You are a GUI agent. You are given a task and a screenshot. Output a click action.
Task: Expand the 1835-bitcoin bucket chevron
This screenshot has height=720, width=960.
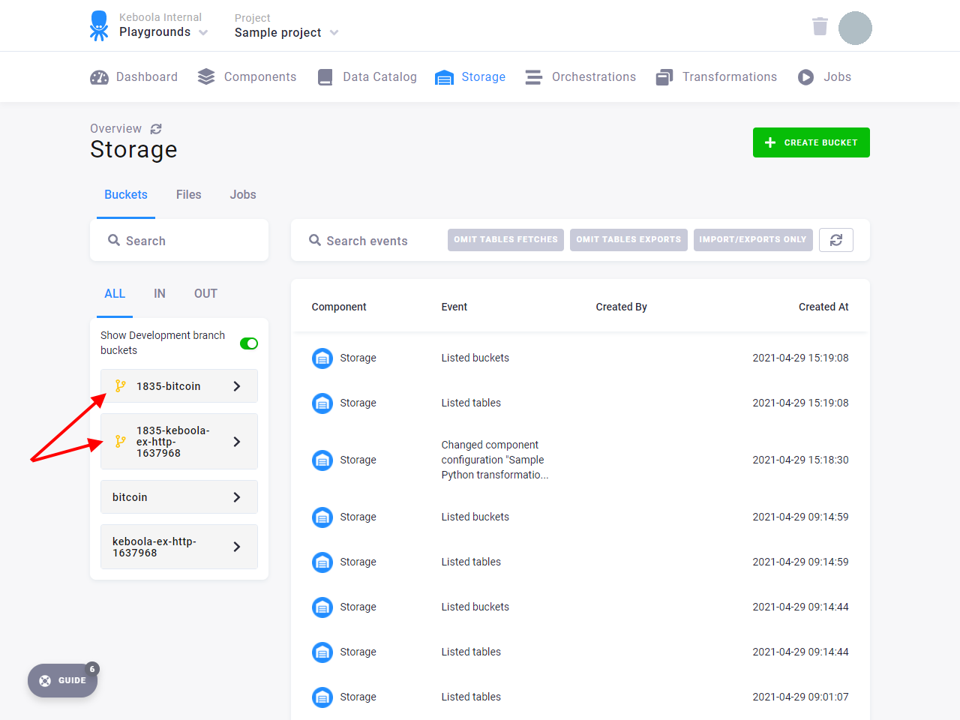pyautogui.click(x=237, y=386)
